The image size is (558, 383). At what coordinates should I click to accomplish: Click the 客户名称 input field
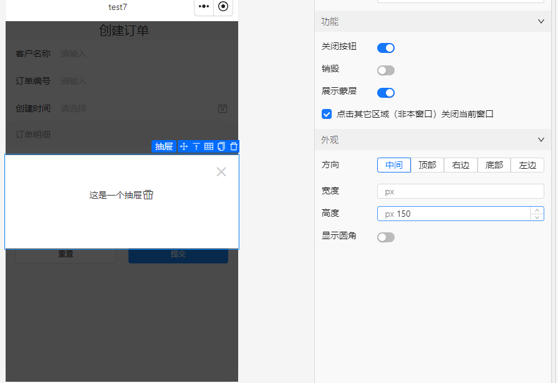144,54
